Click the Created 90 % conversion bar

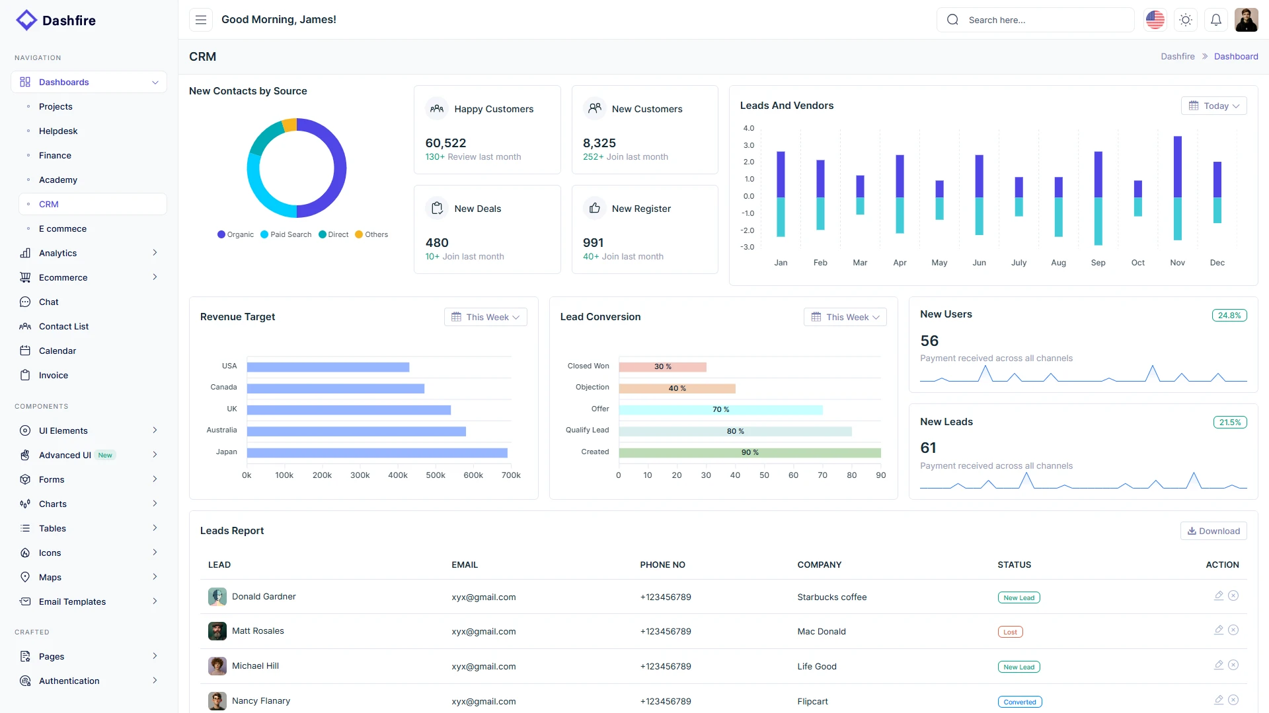750,453
